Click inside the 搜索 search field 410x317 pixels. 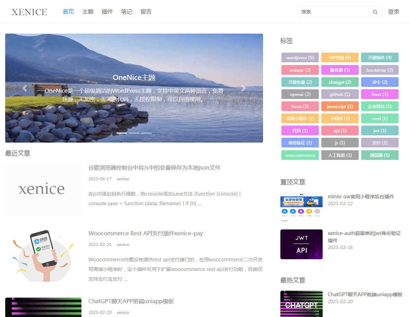coord(333,11)
